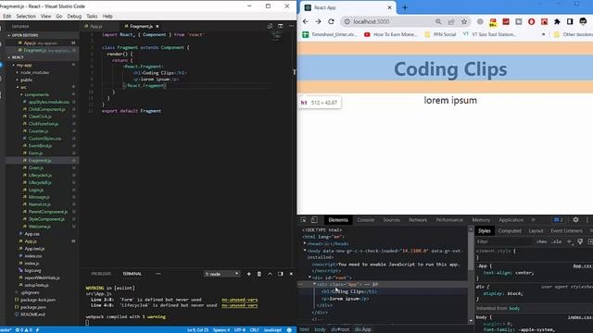Viewport: 593px width, 333px height.
Task: Click the browser forward arrow
Action: coord(319,21)
